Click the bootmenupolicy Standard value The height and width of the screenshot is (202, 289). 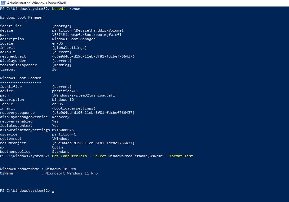point(61,152)
